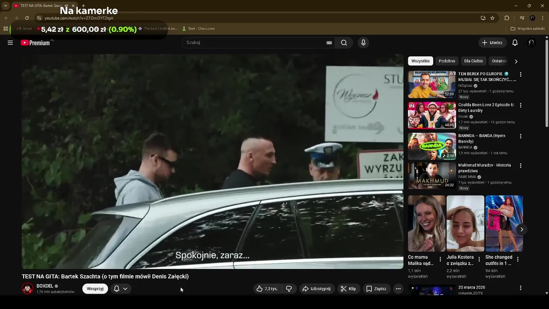Viewport: 549px width, 309px height.
Task: Open Wszystkie zakładki bookmarks folder
Action: pyautogui.click(x=528, y=29)
